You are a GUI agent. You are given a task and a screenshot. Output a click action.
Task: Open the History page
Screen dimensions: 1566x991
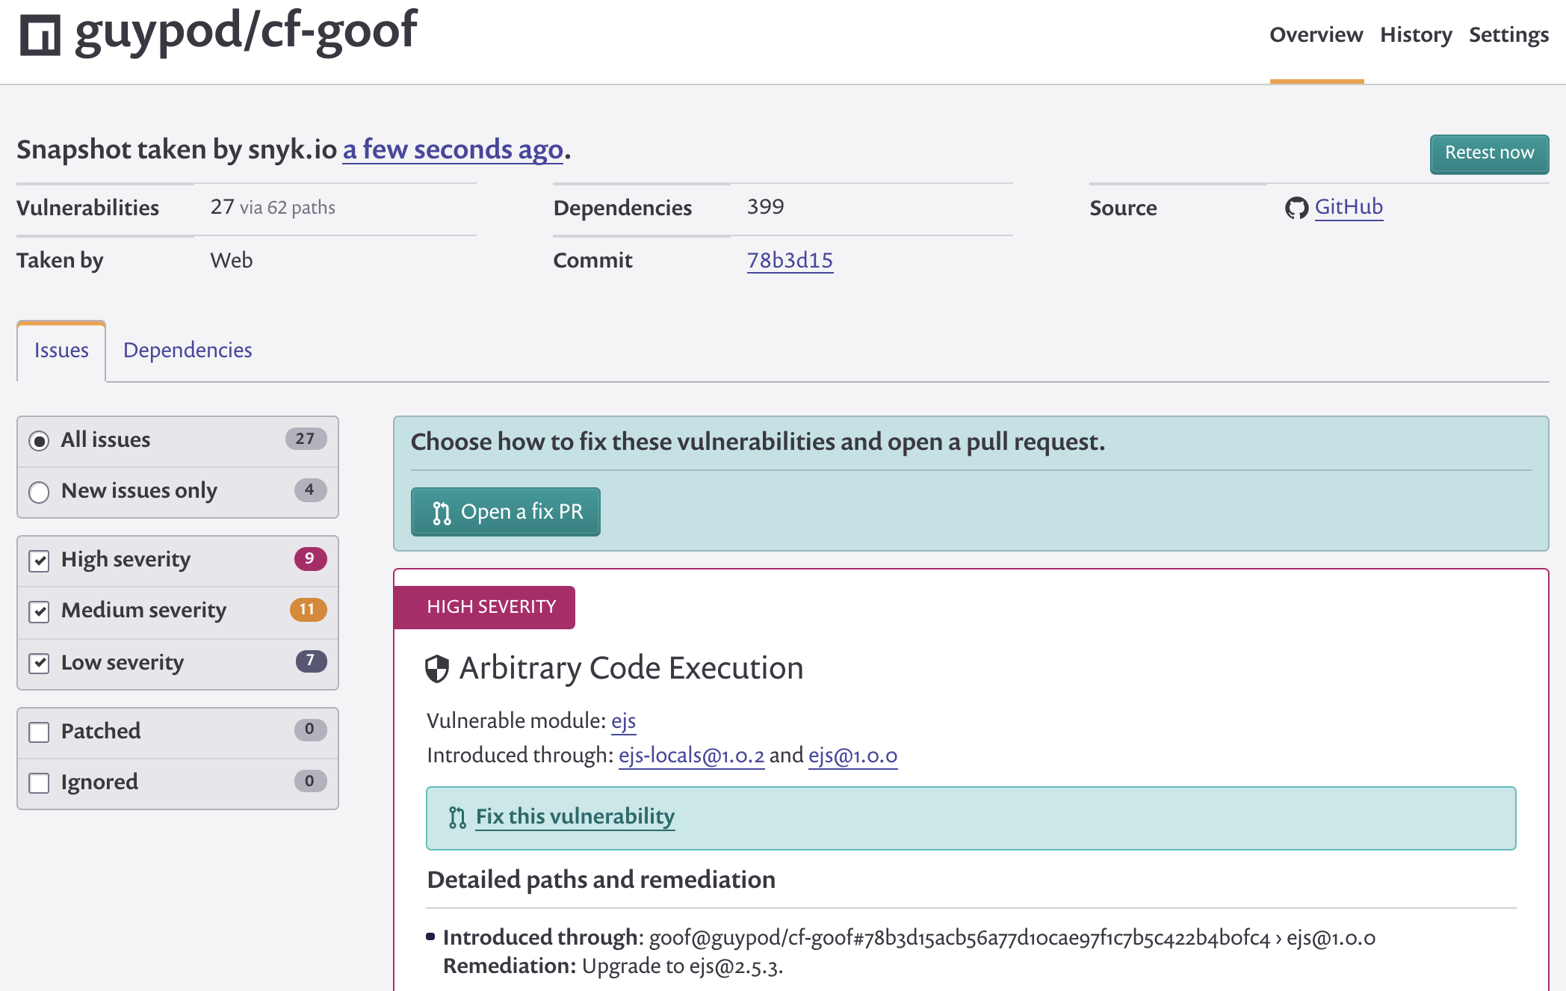1415,35
